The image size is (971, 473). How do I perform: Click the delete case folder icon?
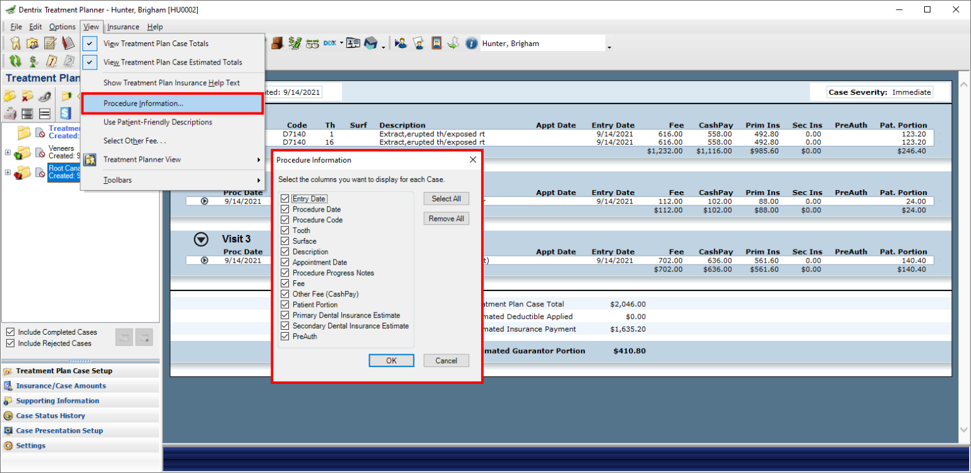(27, 97)
